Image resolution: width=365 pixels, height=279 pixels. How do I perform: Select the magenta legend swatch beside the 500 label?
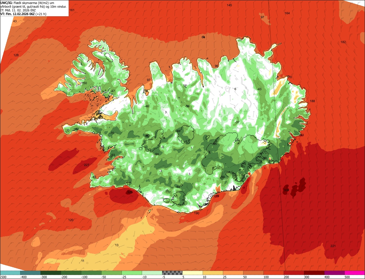click(x=355, y=273)
